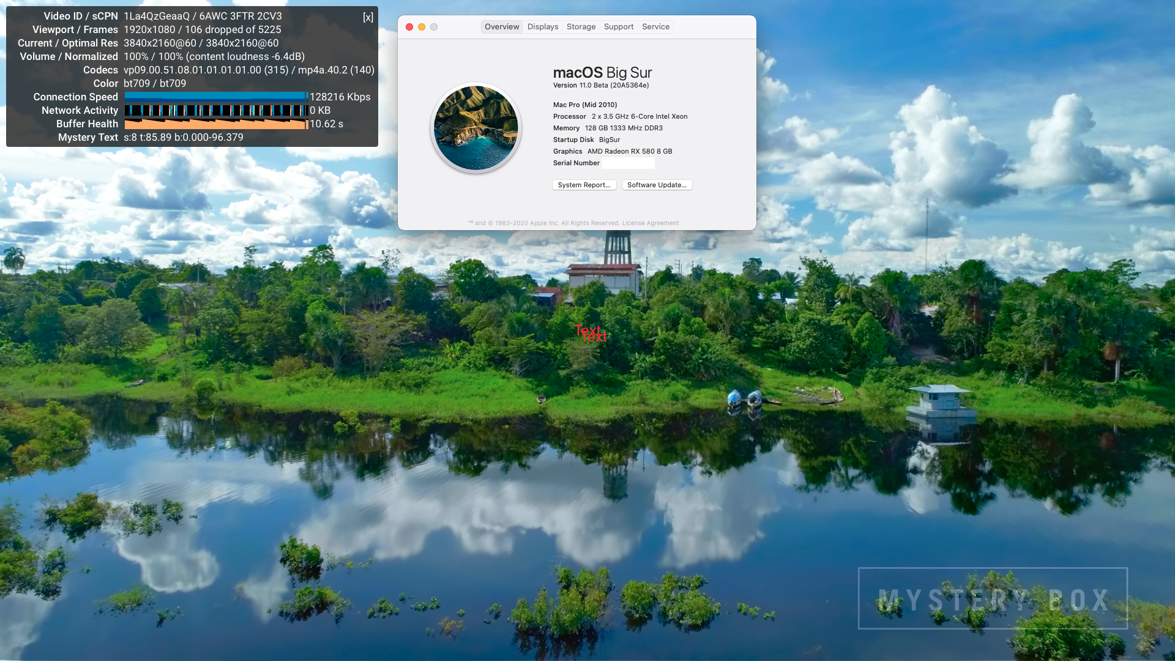Open the License Agreement link
The width and height of the screenshot is (1175, 661).
tap(650, 223)
